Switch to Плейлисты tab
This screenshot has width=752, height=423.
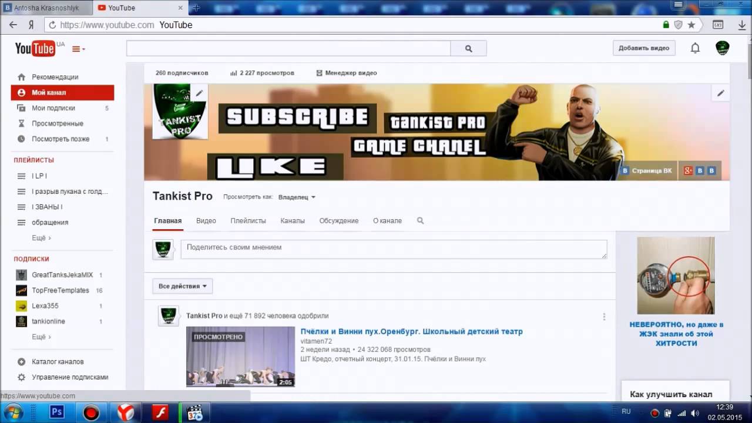[x=248, y=221]
